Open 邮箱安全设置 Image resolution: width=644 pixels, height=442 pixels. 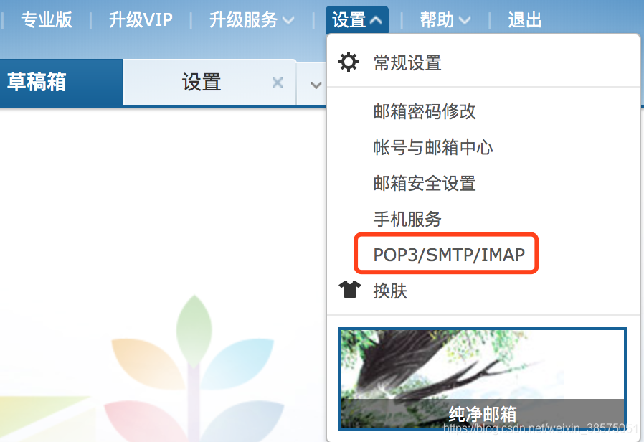pyautogui.click(x=424, y=183)
